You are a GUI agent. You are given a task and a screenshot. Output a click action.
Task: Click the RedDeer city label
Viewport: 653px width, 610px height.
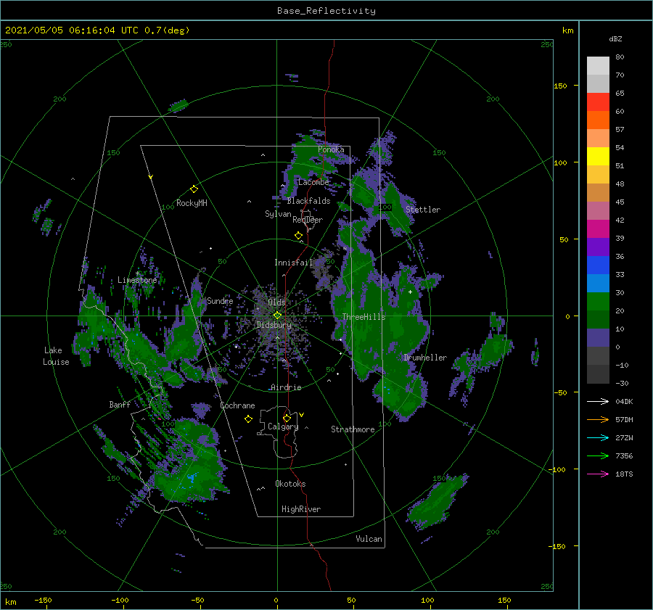(x=308, y=220)
